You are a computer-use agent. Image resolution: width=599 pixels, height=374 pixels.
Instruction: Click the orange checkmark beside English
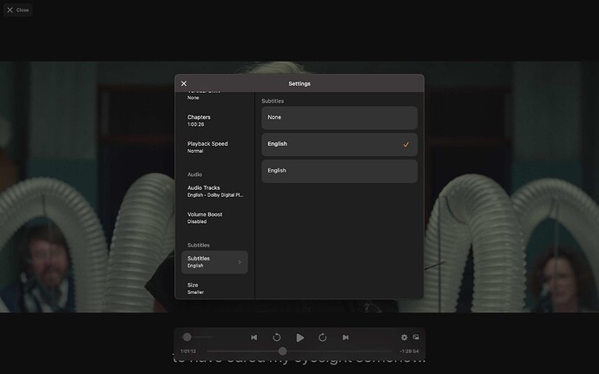[x=406, y=144]
